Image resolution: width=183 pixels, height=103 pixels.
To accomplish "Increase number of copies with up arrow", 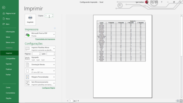I will click(x=52, y=15).
